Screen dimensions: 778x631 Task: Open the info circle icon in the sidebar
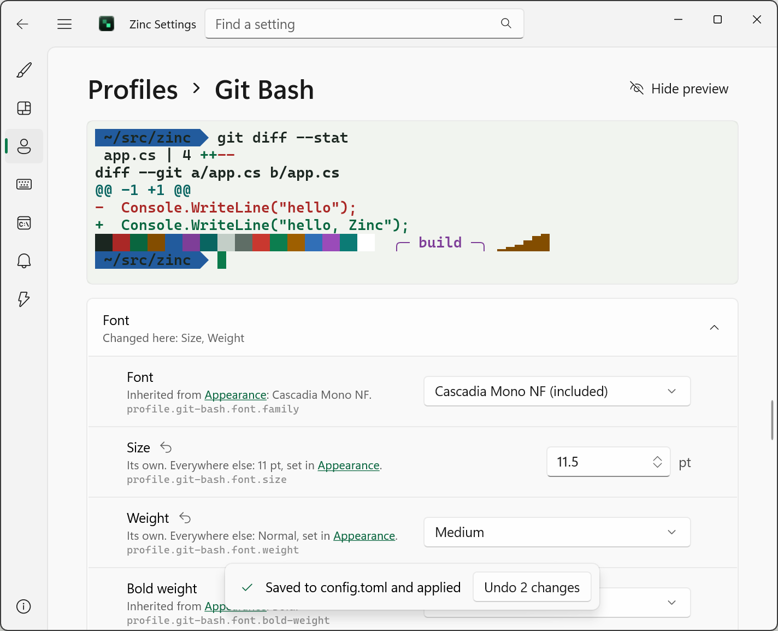click(23, 606)
